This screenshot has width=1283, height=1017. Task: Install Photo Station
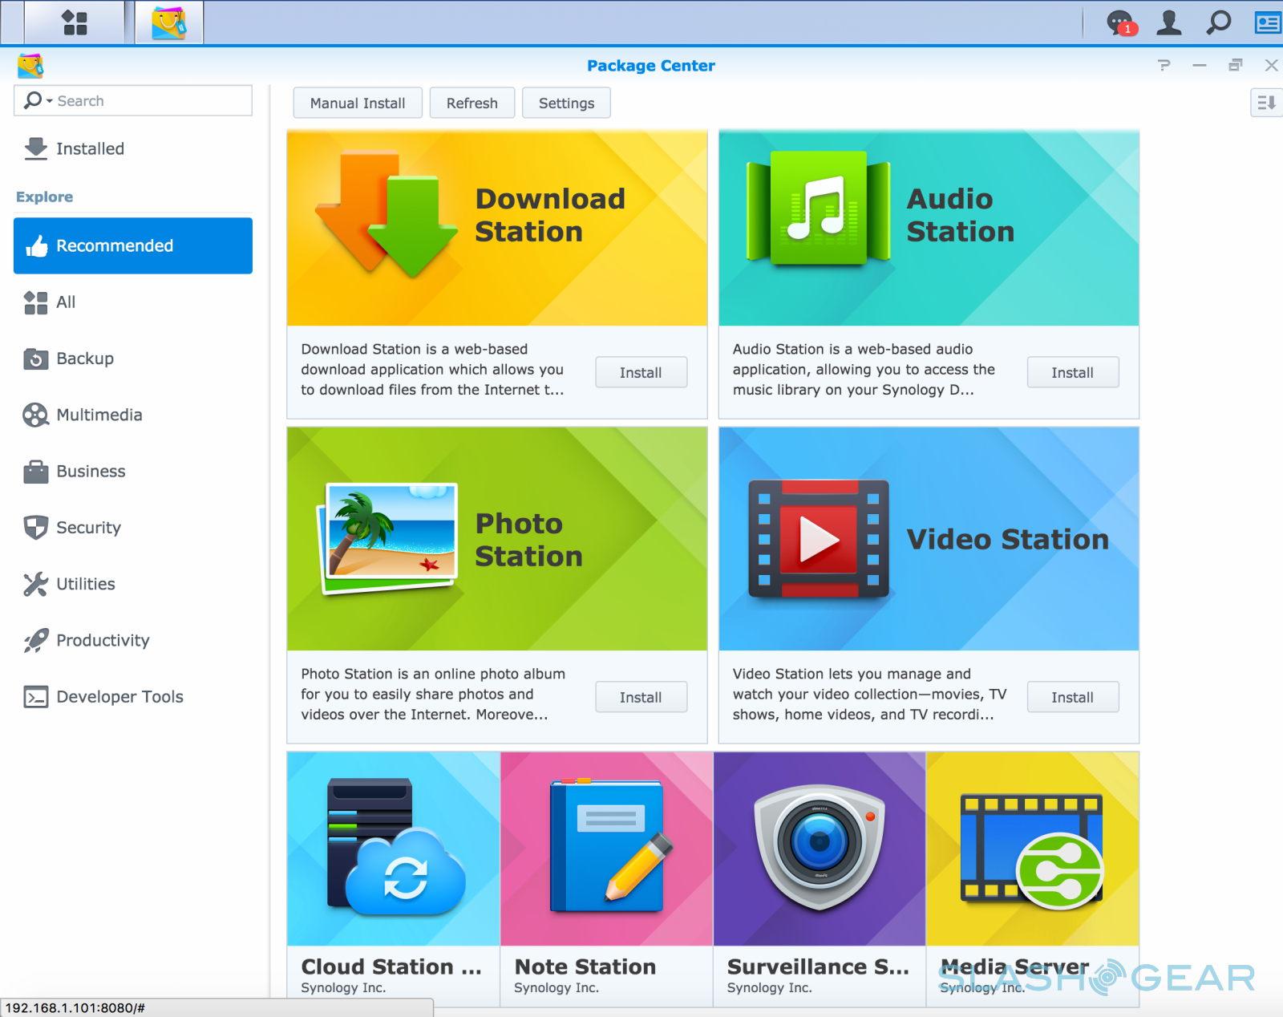click(641, 697)
